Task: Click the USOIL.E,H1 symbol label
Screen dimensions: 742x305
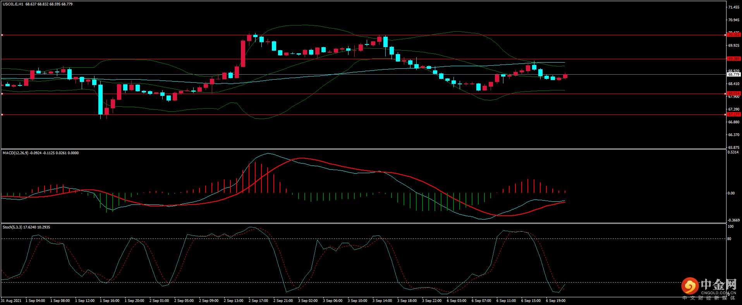Action: [13, 4]
